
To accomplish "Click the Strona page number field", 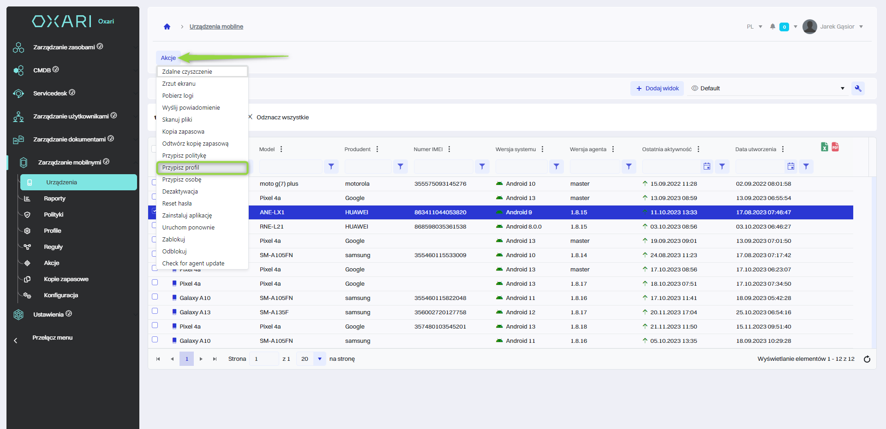I will click(x=263, y=359).
